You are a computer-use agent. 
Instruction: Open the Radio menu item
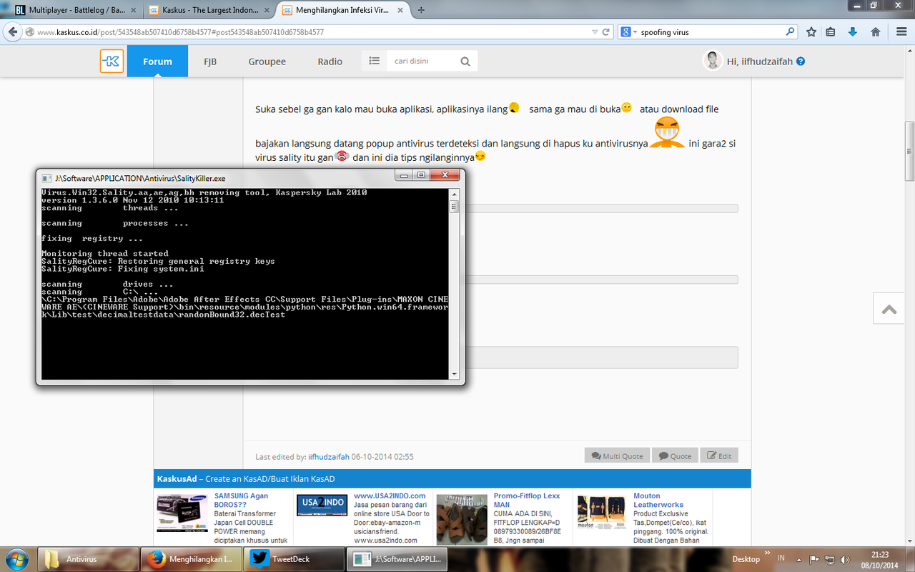(x=330, y=61)
